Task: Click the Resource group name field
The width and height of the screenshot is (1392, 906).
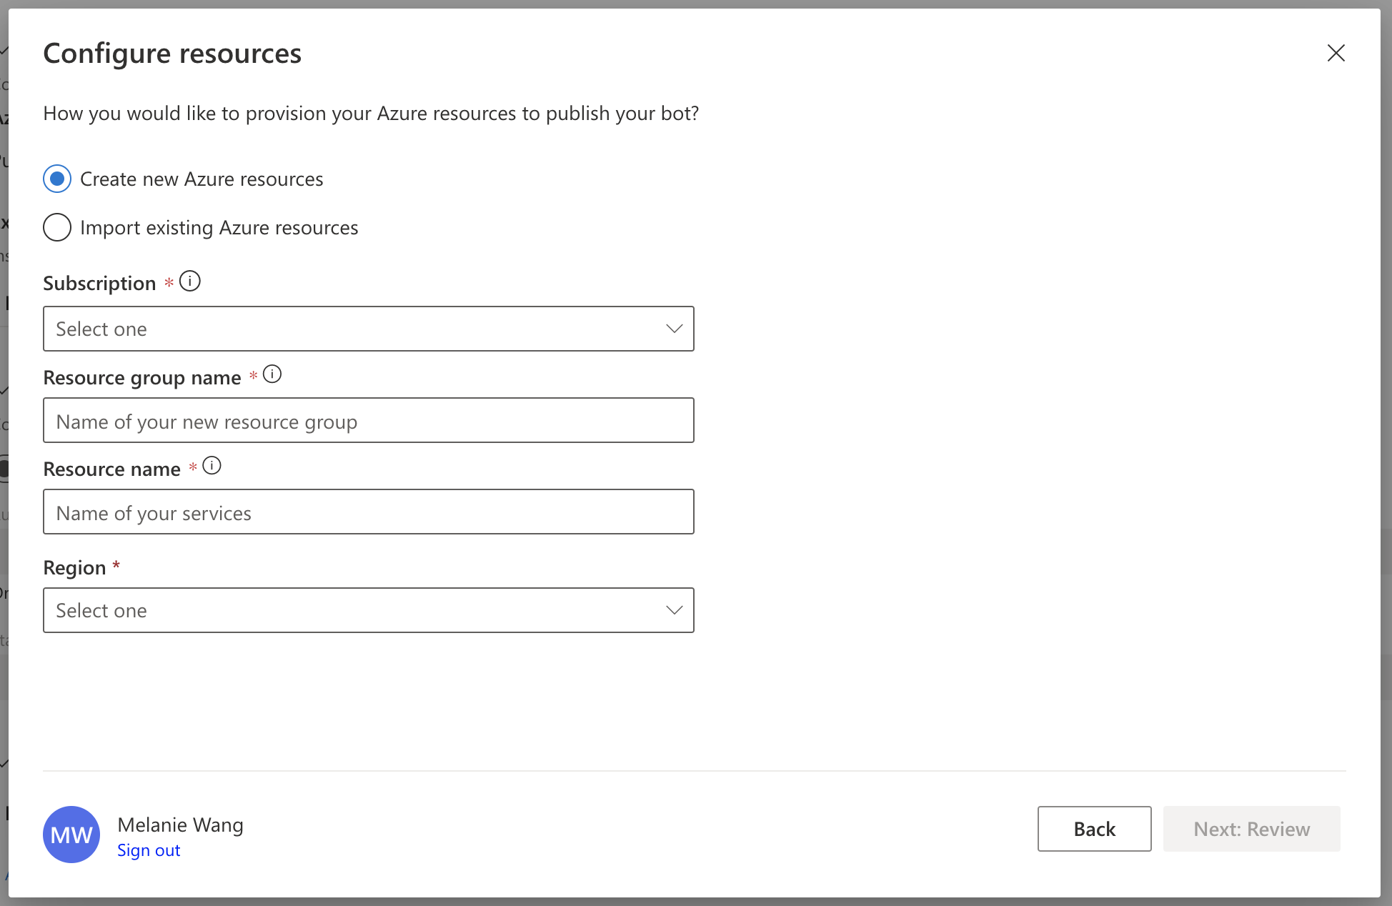Action: click(x=368, y=421)
